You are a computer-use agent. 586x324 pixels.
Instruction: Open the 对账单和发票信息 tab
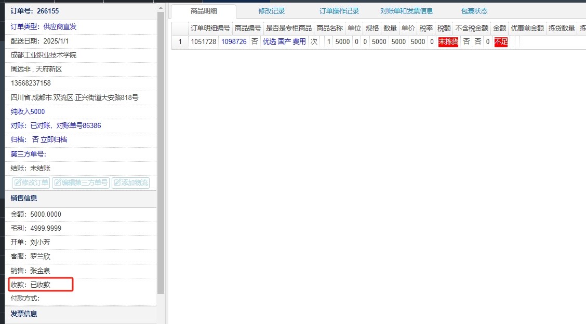coord(407,11)
